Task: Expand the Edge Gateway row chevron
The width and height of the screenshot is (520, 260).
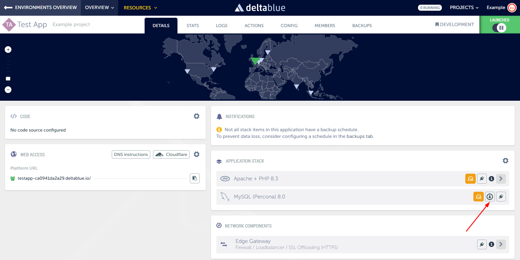Action: [x=501, y=244]
